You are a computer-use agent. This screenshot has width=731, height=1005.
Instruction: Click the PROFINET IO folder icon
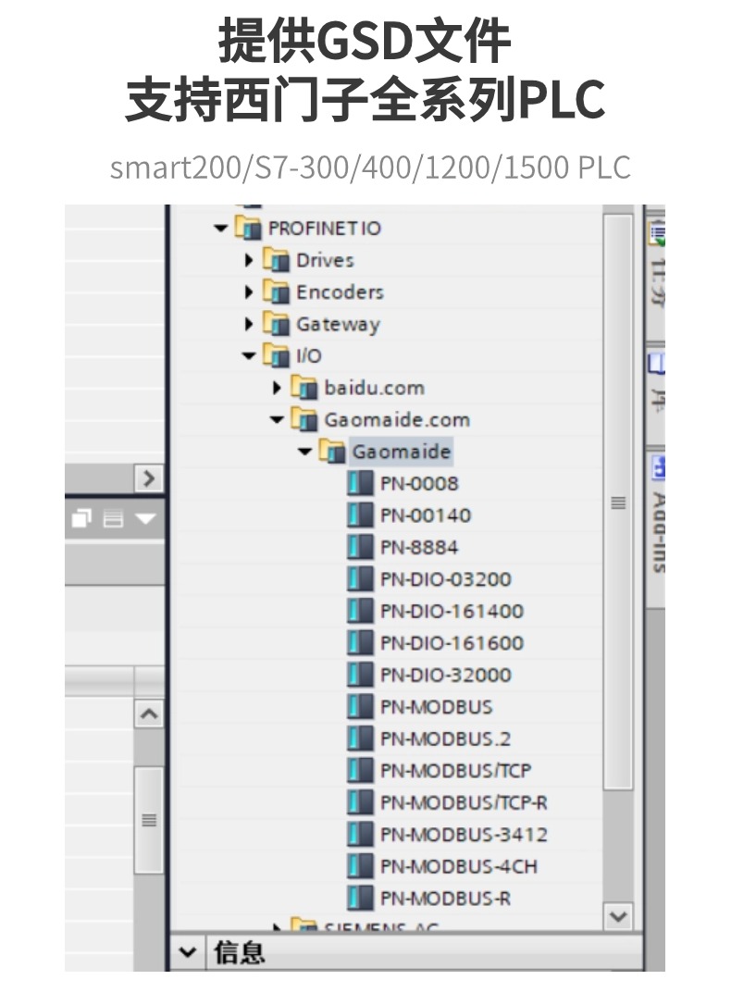point(249,228)
